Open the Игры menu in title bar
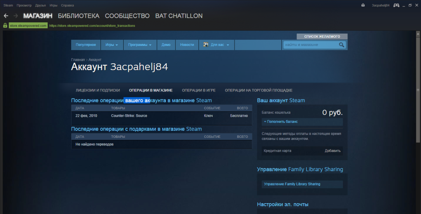Viewport: 421px width, 214px height. point(53,5)
